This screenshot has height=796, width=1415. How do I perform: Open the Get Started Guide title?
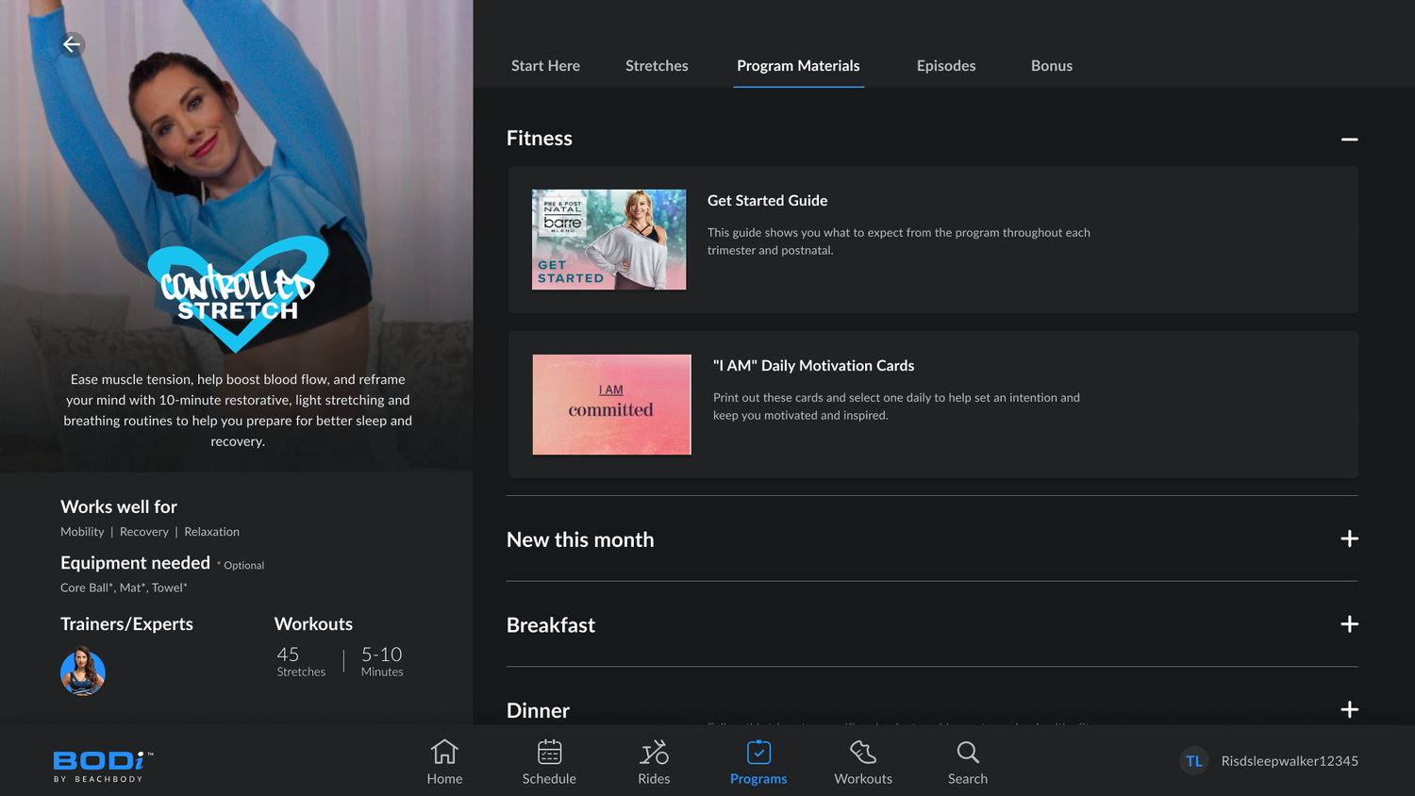tap(767, 201)
